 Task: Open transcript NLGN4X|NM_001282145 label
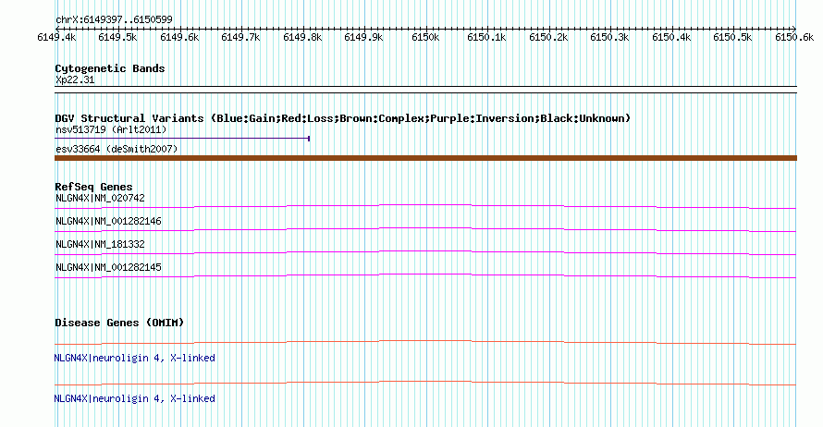pos(108,267)
